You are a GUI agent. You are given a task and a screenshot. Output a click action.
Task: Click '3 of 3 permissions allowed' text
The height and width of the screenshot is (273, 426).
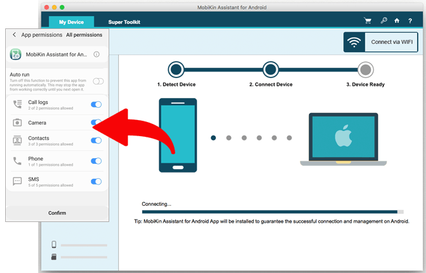point(51,144)
